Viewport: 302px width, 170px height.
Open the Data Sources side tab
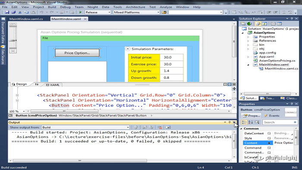coord(3,55)
